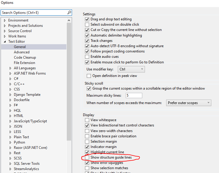Expand the C# language node

click(10, 79)
